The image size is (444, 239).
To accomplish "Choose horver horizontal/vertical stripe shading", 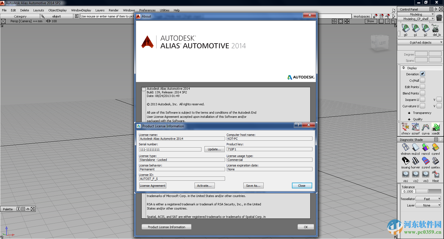I will [415, 161].
